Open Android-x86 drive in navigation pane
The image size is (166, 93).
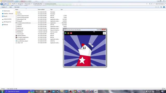[8, 19]
